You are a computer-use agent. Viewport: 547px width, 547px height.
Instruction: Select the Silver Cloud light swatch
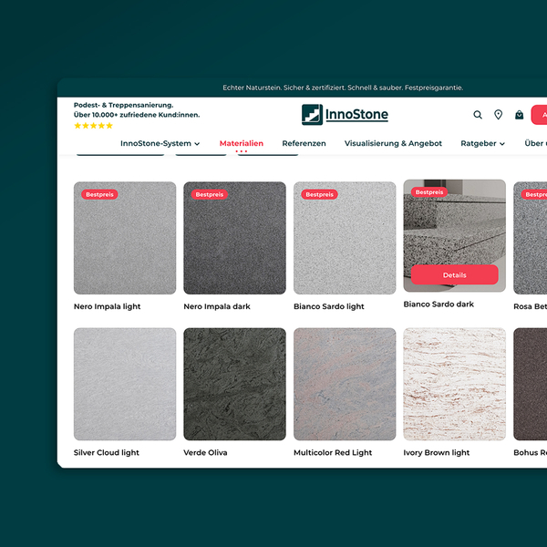[x=125, y=384]
